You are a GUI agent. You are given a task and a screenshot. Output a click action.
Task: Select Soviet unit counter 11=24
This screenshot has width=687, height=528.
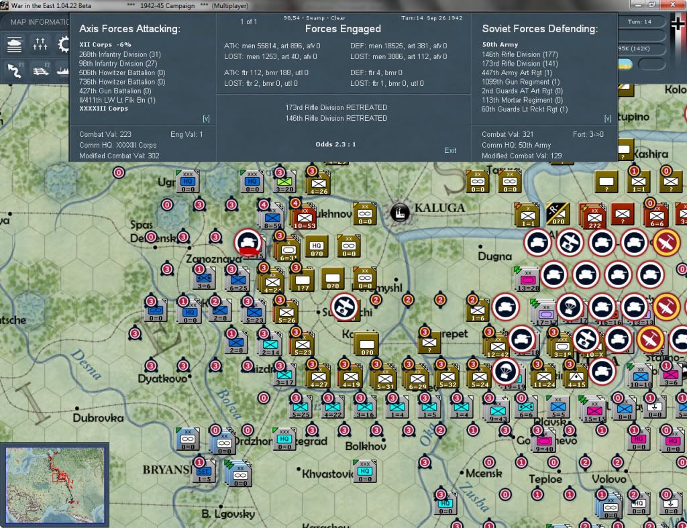coord(544,376)
